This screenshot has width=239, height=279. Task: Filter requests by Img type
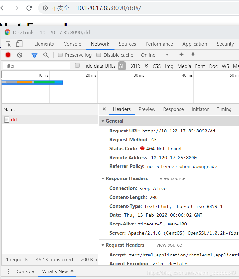click(169, 66)
